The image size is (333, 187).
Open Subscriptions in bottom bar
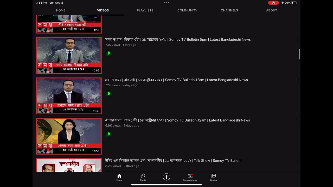pos(190,177)
